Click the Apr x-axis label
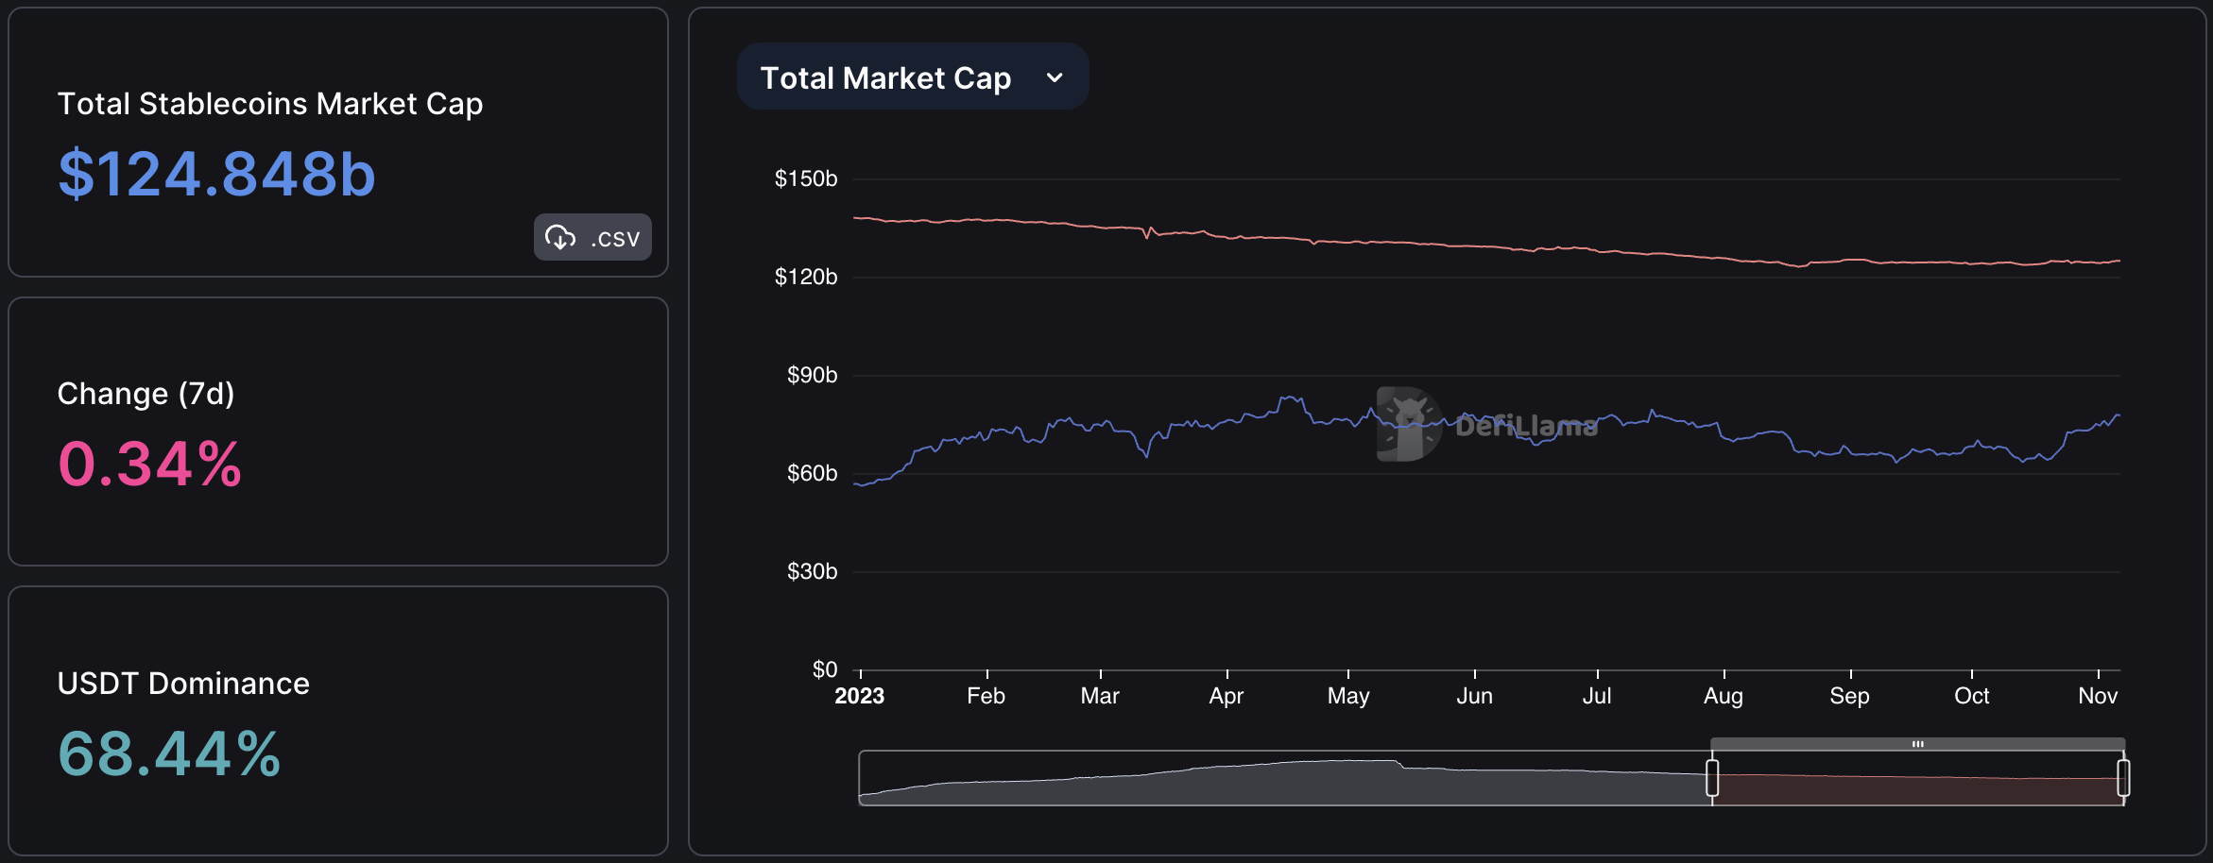This screenshot has width=2213, height=863. pos(1227,696)
